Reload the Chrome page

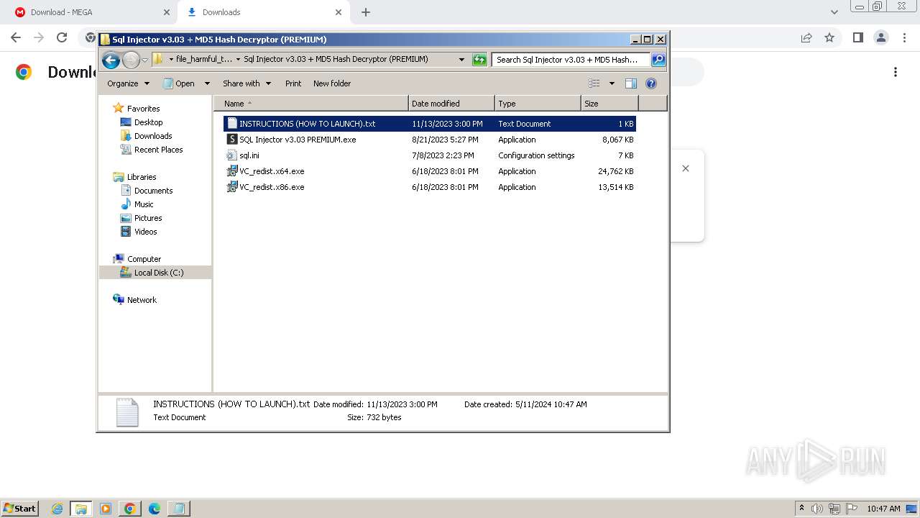62,37
